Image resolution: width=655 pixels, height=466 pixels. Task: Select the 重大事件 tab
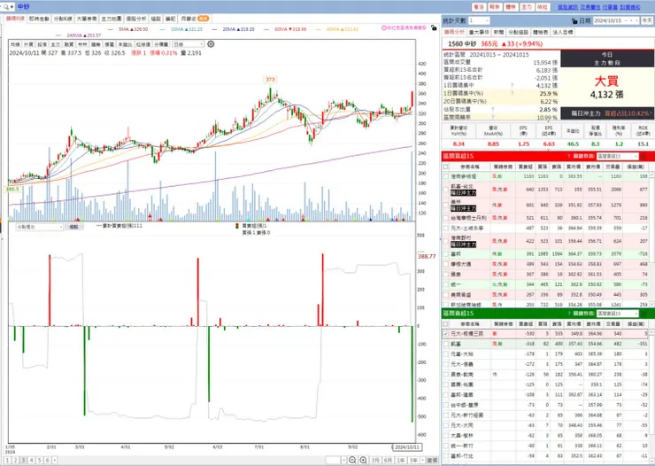coord(479,32)
